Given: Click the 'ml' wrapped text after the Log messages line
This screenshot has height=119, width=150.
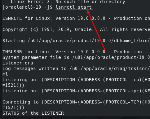Looking at the screenshot, I should click(5, 74).
